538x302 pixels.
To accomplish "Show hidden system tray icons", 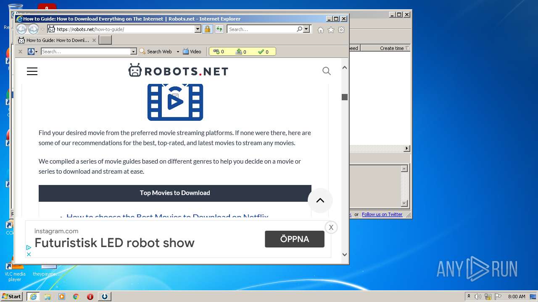I will 469,297.
